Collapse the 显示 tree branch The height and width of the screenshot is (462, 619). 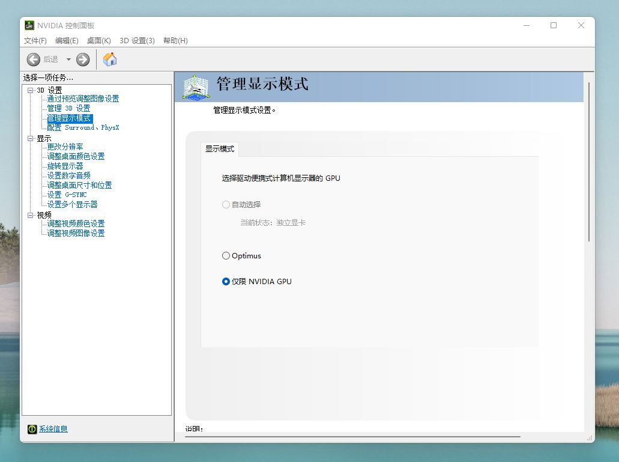pyautogui.click(x=31, y=138)
